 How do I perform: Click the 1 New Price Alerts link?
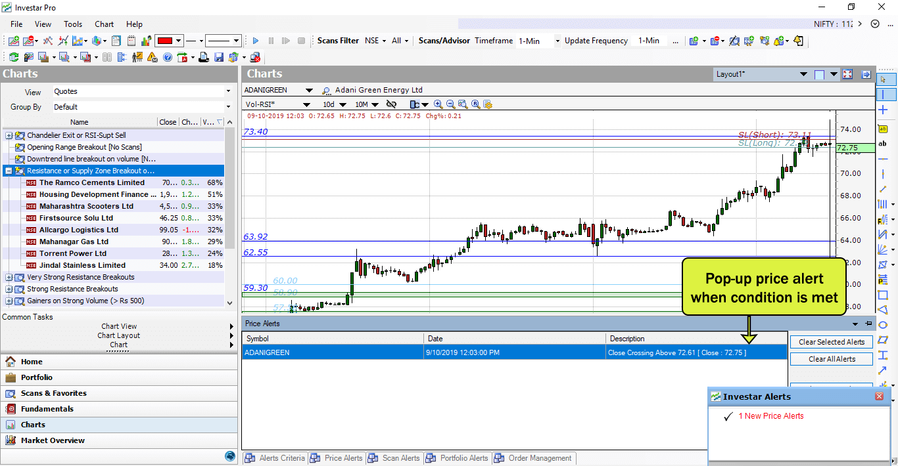click(770, 416)
